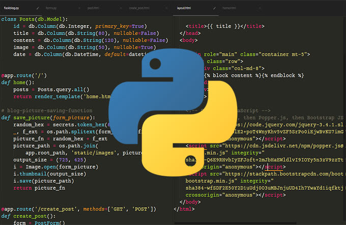This screenshot has width=346, height=225.
Task: Click 'os.path.splitext' call
Action: 71,132
